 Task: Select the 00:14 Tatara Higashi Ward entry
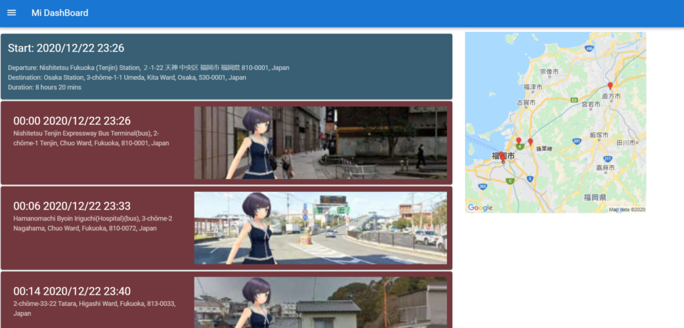(94, 299)
